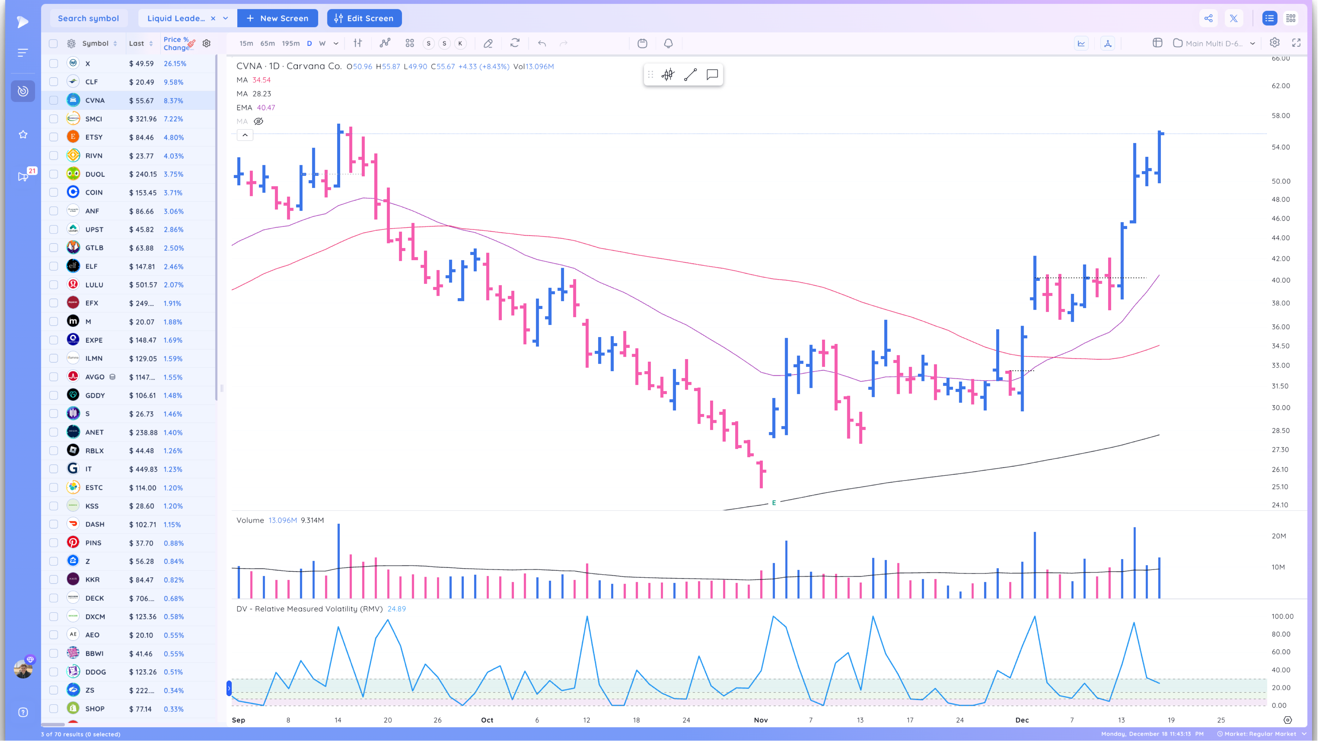Click the New Screen button
1318x741 pixels.
click(x=278, y=18)
